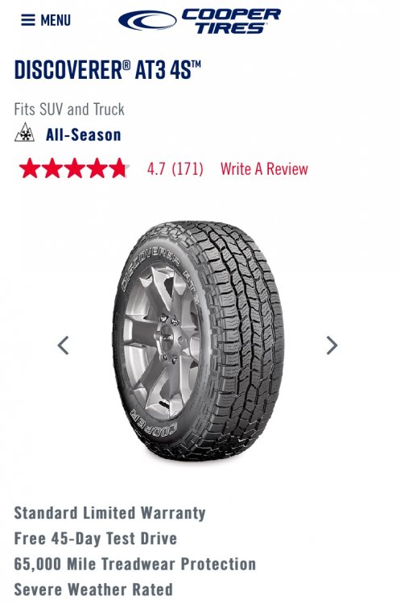Show next tire image with right chevron

point(332,345)
